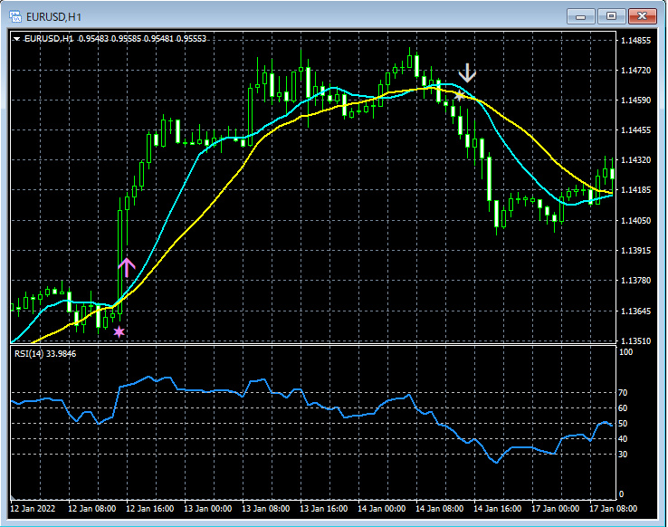The image size is (668, 527).
Task: Click the grey star marker on the average line
Action: click(x=459, y=96)
